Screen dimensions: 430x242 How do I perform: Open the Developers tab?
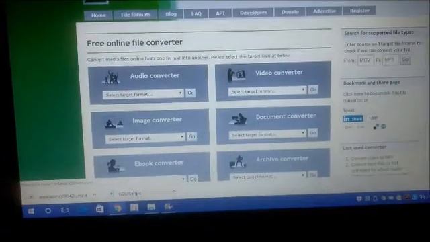(253, 13)
